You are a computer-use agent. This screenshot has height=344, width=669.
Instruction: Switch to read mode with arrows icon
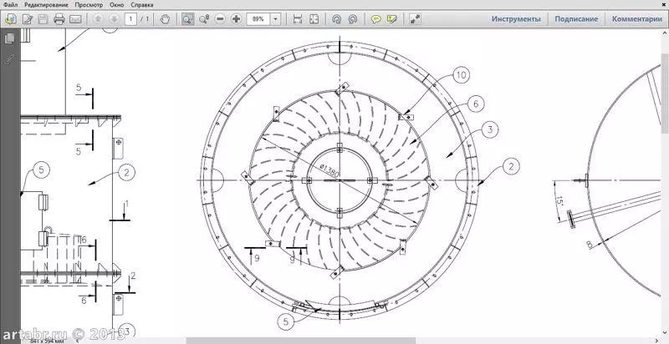(x=415, y=19)
